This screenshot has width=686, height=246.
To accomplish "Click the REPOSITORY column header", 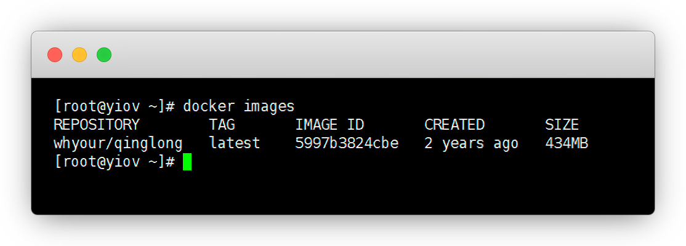I will pyautogui.click(x=97, y=125).
